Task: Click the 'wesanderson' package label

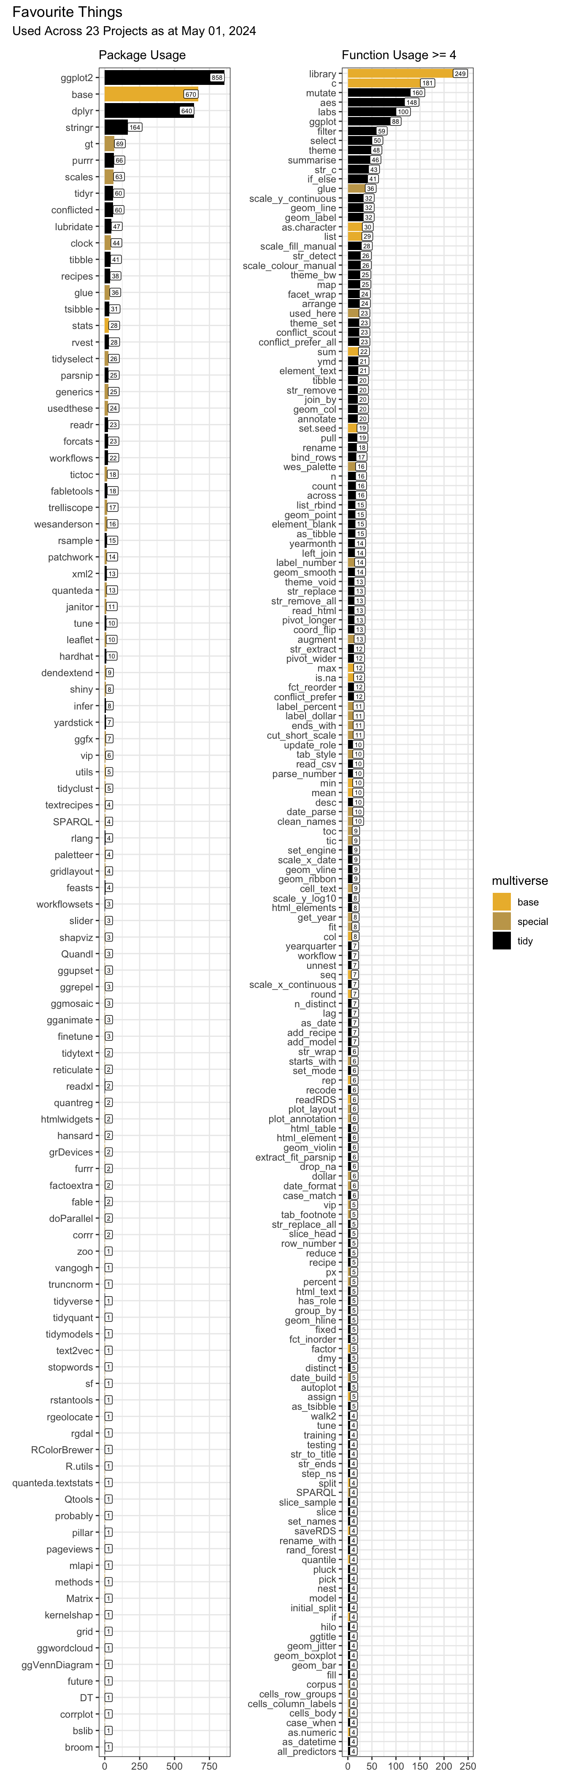Action: click(x=64, y=524)
